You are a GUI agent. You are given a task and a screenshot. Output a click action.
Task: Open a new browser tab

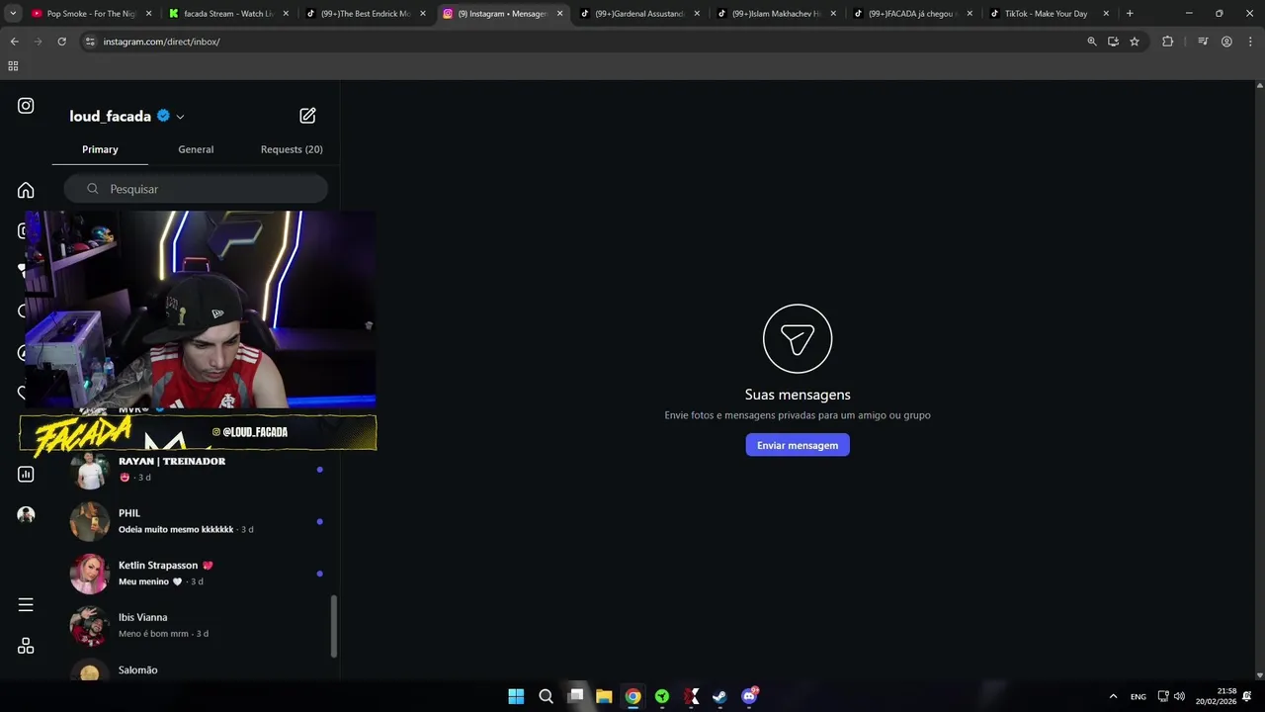pyautogui.click(x=1130, y=14)
